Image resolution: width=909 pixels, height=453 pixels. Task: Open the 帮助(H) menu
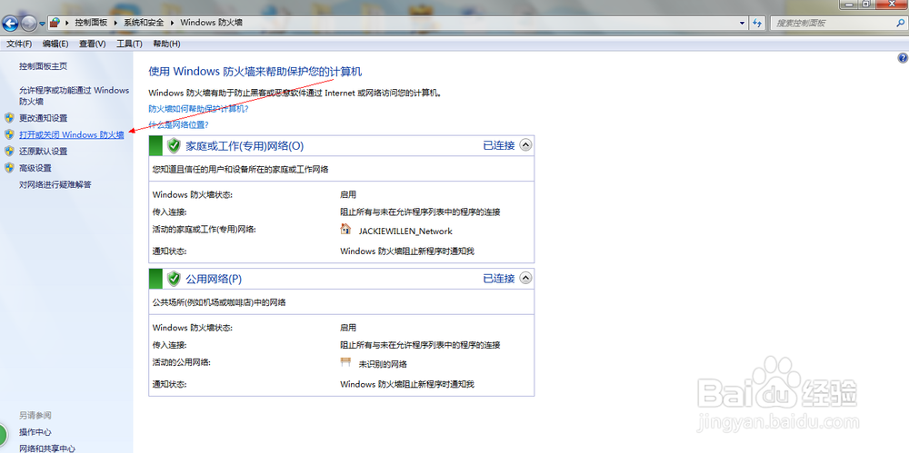(x=166, y=44)
